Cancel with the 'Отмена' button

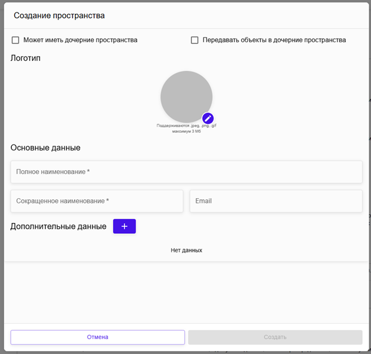coord(98,337)
